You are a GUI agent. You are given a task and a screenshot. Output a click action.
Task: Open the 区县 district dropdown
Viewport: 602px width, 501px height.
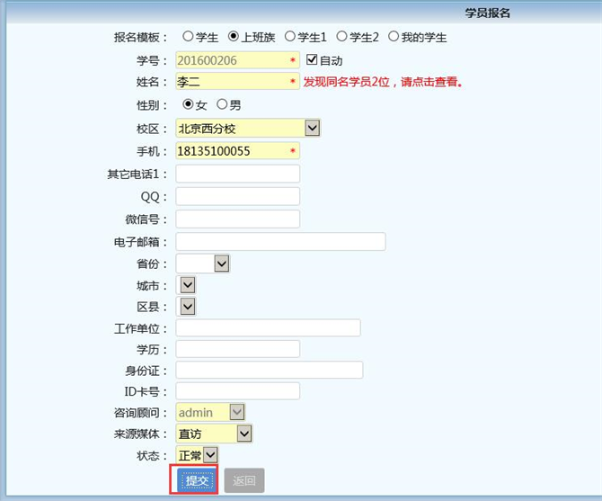[188, 307]
